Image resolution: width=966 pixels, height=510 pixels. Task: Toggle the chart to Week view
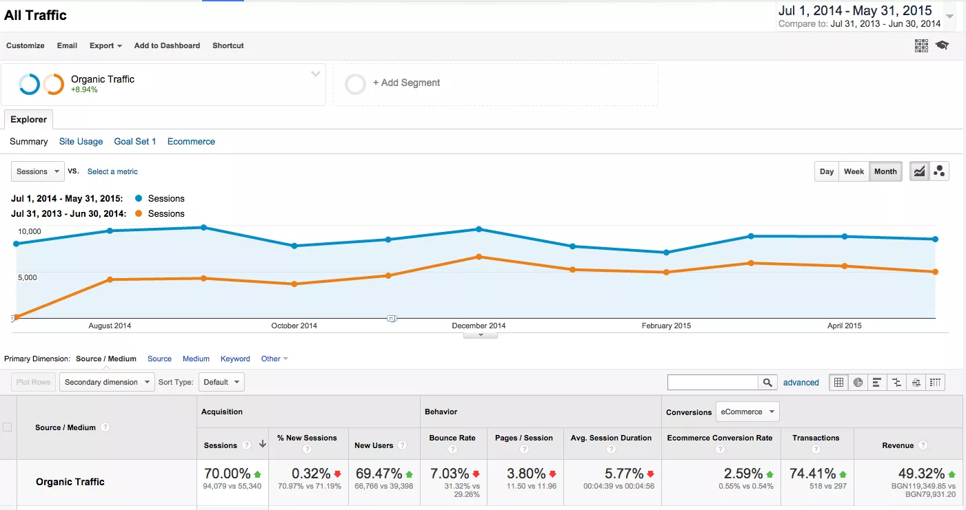(x=854, y=171)
